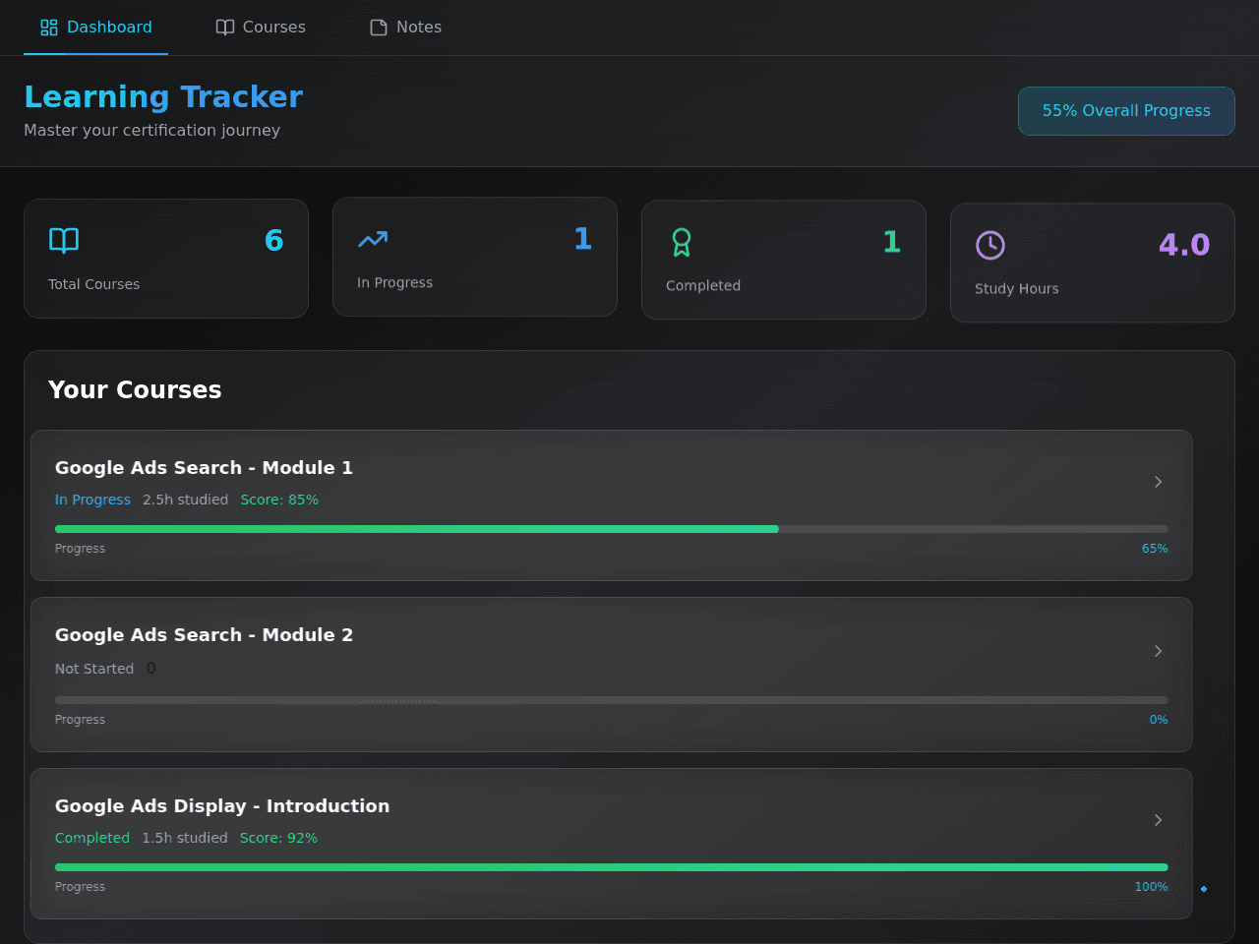Click the trending arrow icon on In Progress card
Image resolution: width=1259 pixels, height=944 pixels.
373,239
